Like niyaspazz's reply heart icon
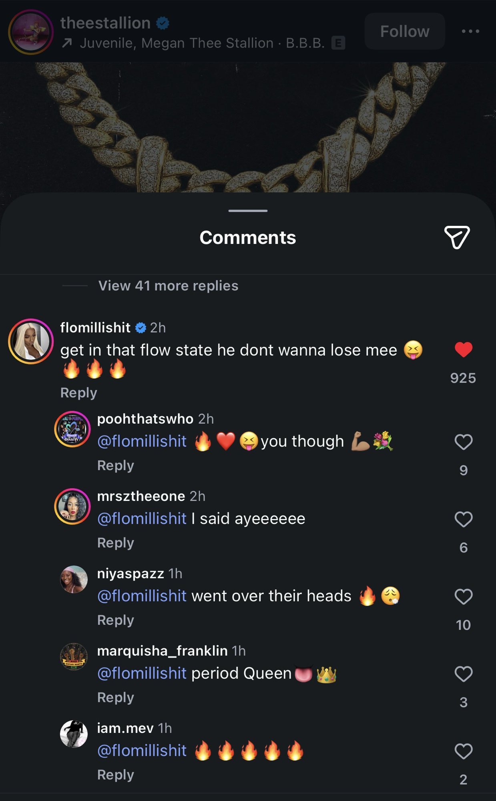The width and height of the screenshot is (496, 801). (x=464, y=596)
